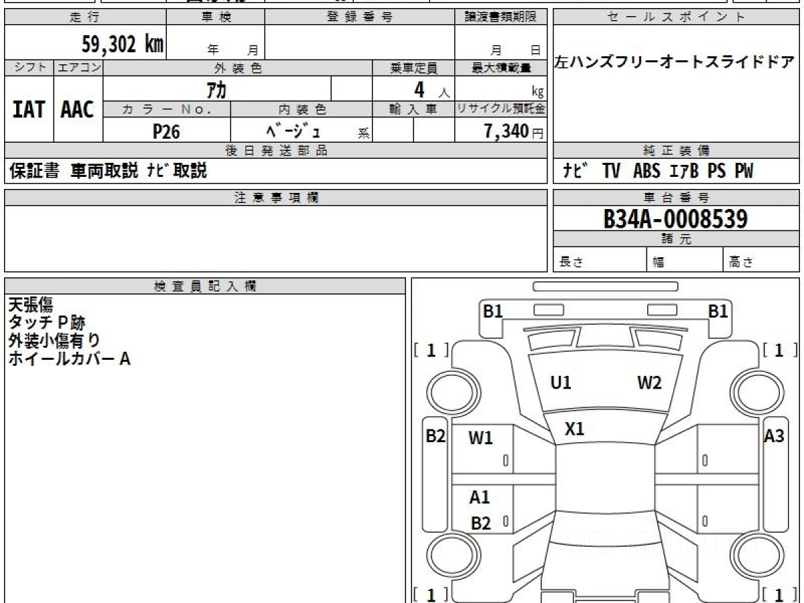Click the カラーNo. header
Image resolution: width=804 pixels, height=603 pixels.
(x=167, y=109)
